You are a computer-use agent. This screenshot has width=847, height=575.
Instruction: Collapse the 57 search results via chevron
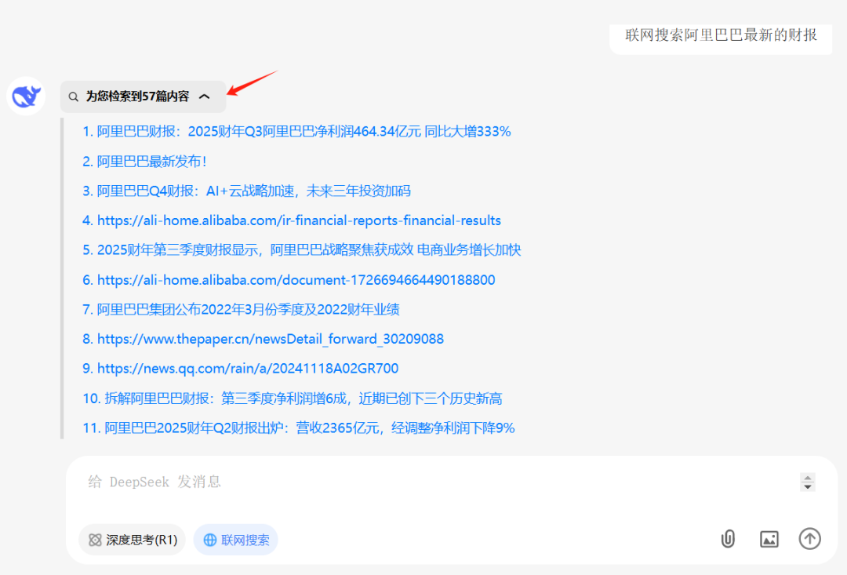pyautogui.click(x=205, y=96)
